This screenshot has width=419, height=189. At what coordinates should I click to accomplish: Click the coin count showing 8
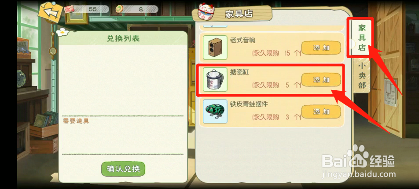pyautogui.click(x=141, y=9)
